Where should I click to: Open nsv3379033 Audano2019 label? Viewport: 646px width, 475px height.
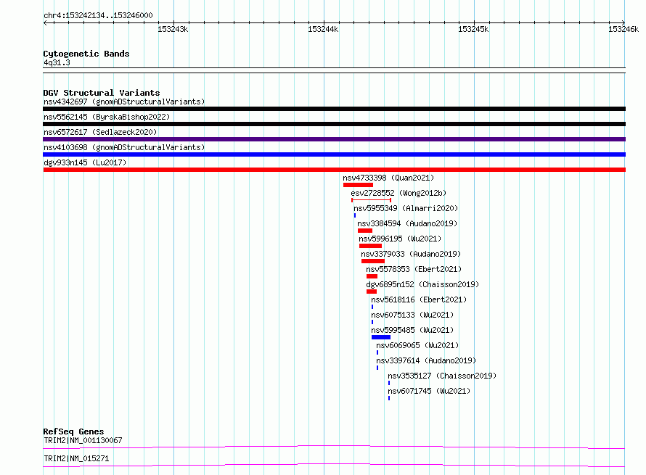pyautogui.click(x=411, y=254)
